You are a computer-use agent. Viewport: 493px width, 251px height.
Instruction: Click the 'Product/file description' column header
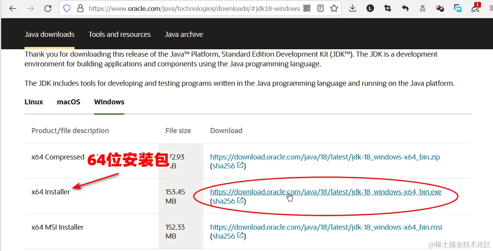pyautogui.click(x=70, y=131)
